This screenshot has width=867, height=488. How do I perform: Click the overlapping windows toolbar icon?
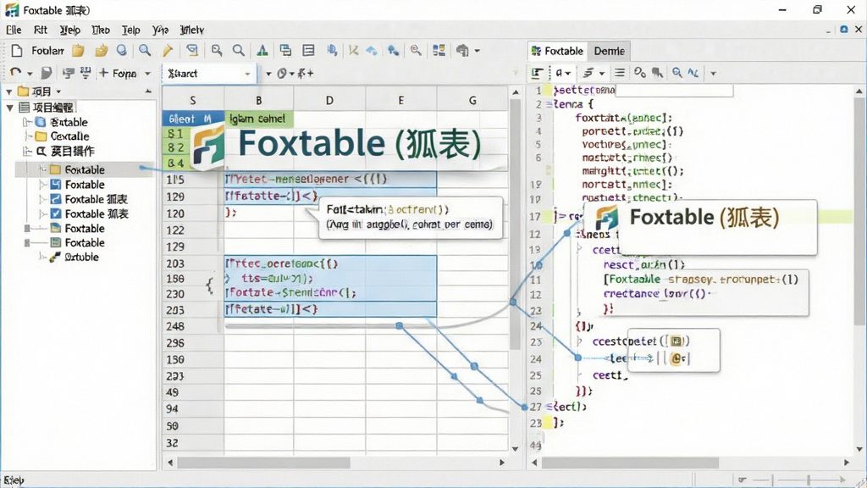285,51
